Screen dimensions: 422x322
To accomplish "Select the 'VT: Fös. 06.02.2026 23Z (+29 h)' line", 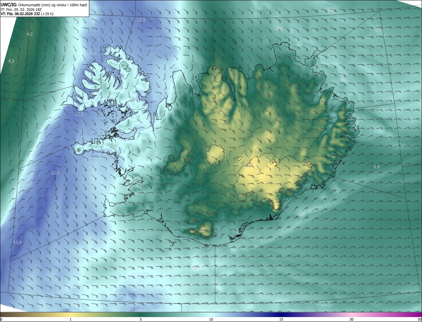I will pyautogui.click(x=27, y=14).
